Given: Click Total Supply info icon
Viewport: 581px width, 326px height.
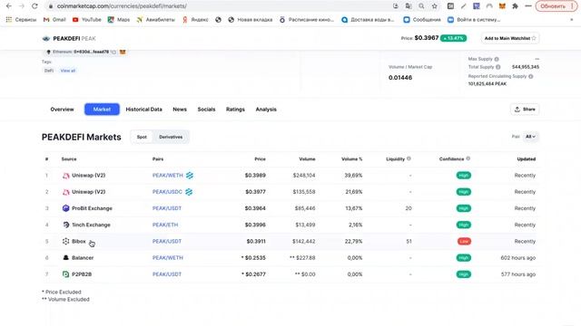Looking at the screenshot, I should pos(498,67).
